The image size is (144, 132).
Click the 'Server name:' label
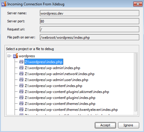17,13
